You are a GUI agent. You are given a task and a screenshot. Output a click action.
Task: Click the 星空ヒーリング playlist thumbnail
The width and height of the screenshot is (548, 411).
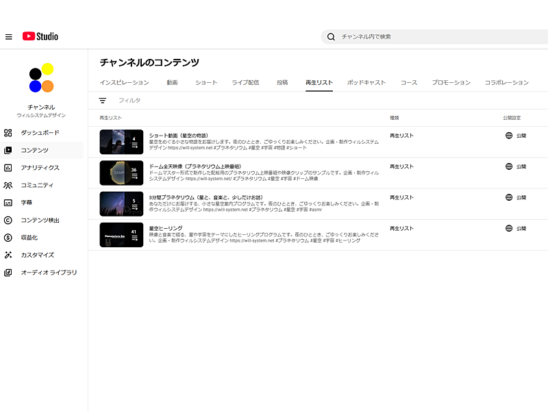(121, 234)
